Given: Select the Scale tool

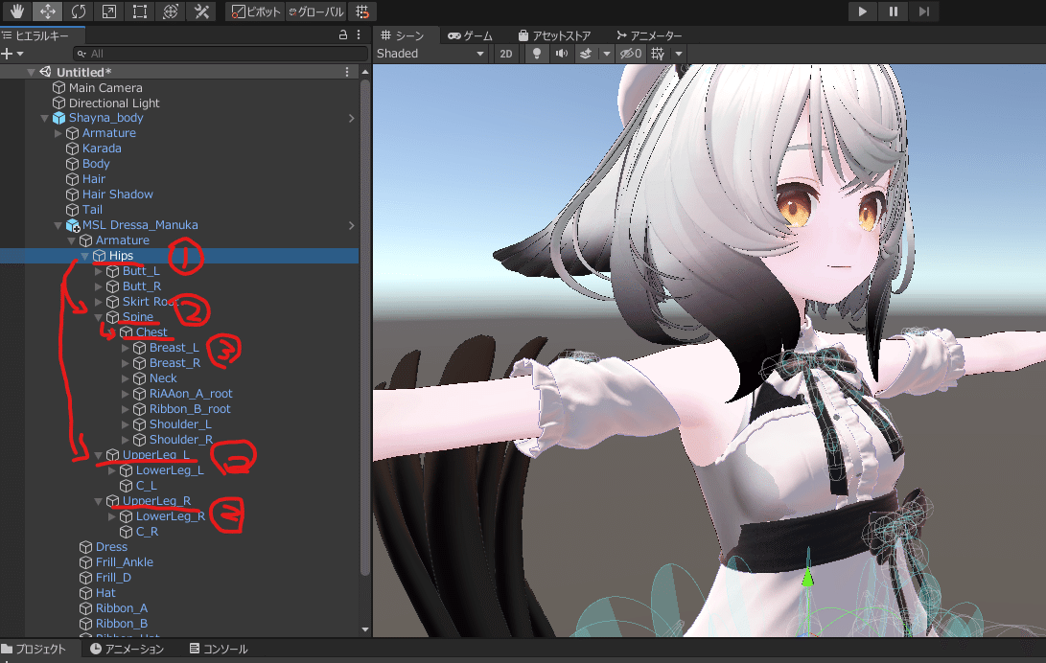Looking at the screenshot, I should pyautogui.click(x=108, y=11).
